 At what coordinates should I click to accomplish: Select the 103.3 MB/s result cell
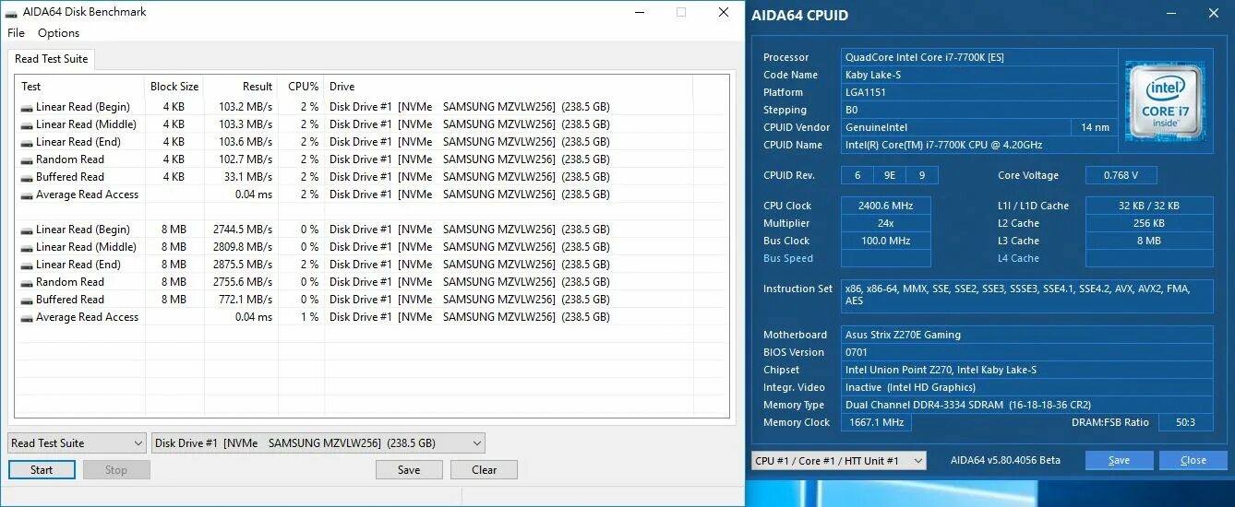coord(246,124)
